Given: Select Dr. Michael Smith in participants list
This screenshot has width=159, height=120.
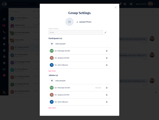Looking at the screenshot, I should tap(62, 51).
